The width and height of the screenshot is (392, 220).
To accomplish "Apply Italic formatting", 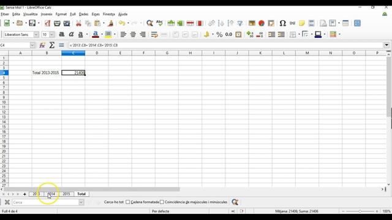I will [x=71, y=34].
